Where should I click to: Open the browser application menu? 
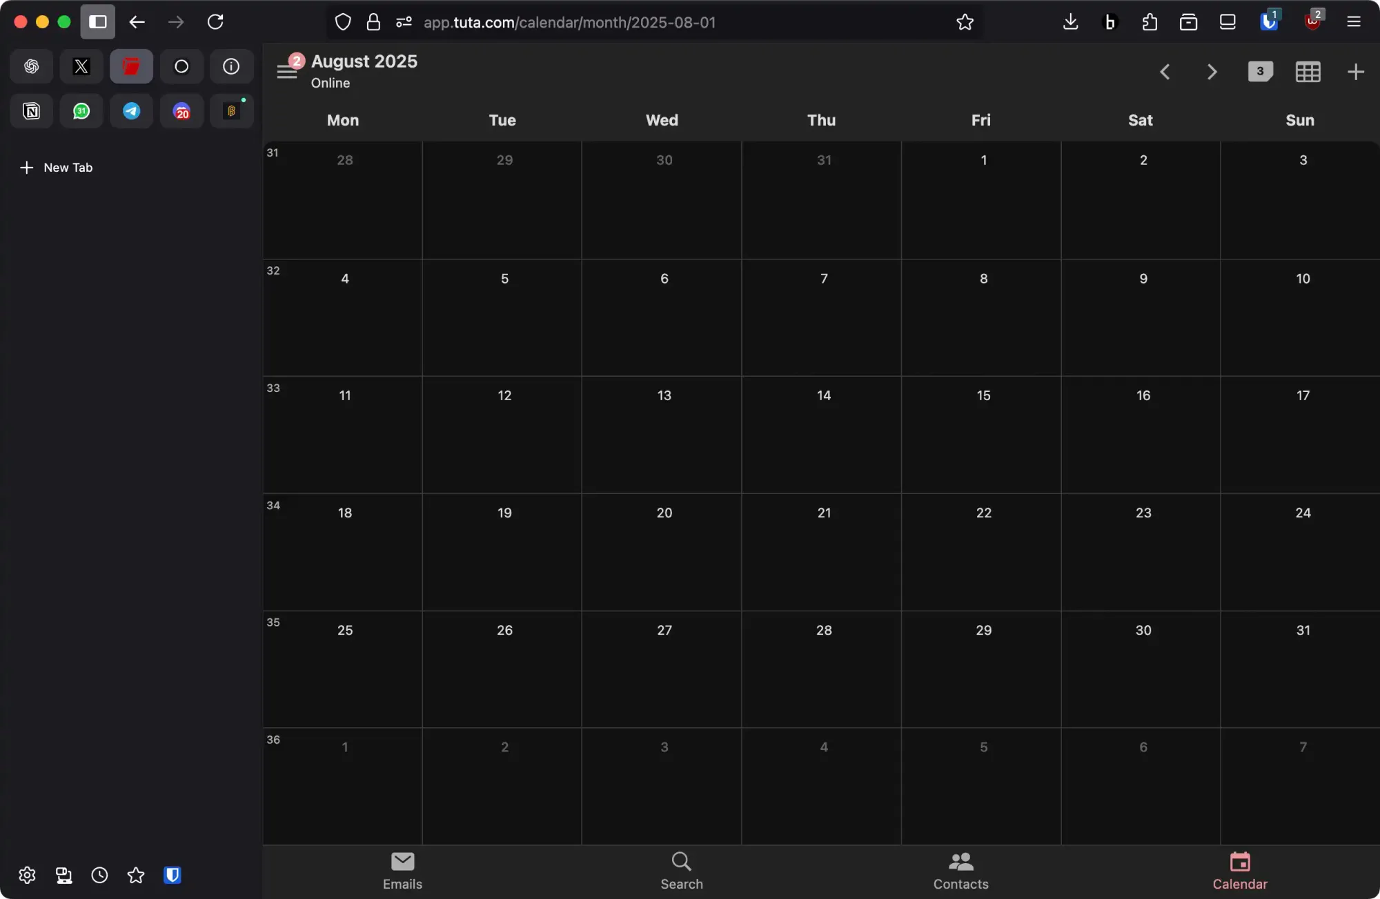click(x=1353, y=22)
